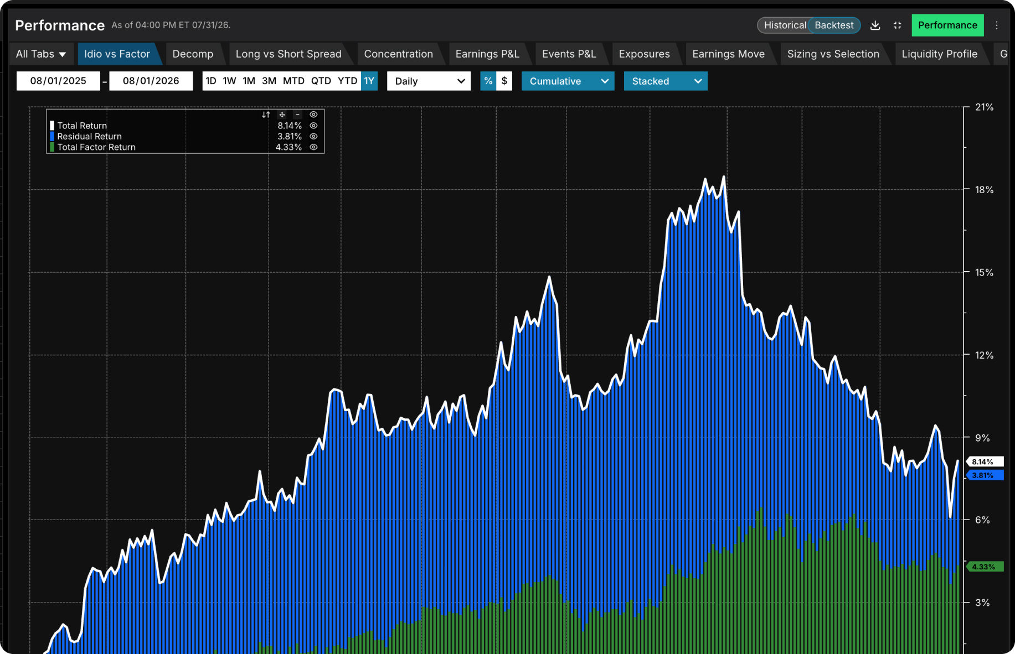Click the blue Residual Return color swatch
1015x654 pixels.
(52, 136)
